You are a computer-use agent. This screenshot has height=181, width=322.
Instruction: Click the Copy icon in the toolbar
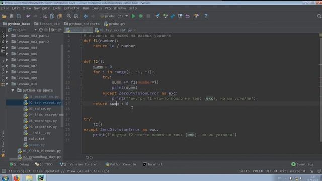52,16
